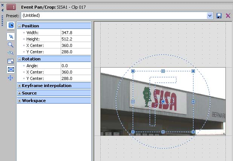Image resolution: width=233 pixels, height=161 pixels.
Task: Click the Position Height value field
Action: click(x=75, y=39)
